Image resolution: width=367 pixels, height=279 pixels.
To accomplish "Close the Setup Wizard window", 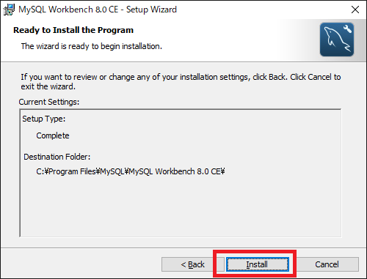I will click(355, 10).
